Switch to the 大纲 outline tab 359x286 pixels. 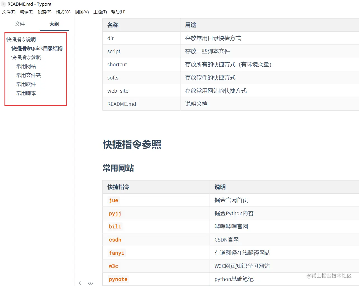click(54, 24)
